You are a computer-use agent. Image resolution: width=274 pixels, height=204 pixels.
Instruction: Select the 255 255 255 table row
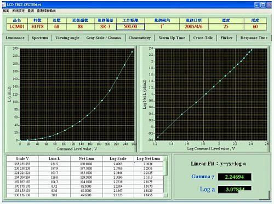tap(85, 164)
